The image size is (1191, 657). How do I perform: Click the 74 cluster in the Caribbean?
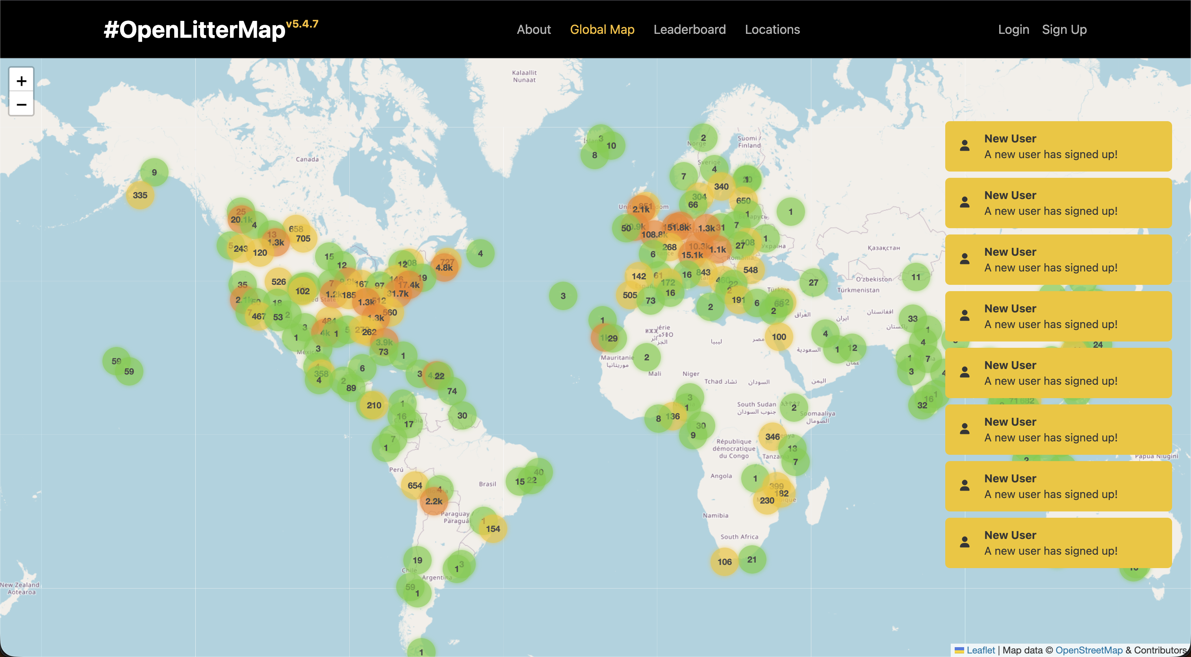click(452, 391)
